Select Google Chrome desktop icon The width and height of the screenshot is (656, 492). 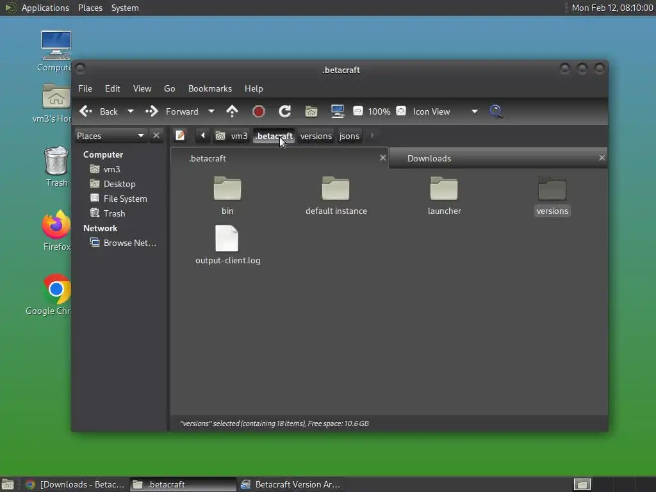pos(50,295)
